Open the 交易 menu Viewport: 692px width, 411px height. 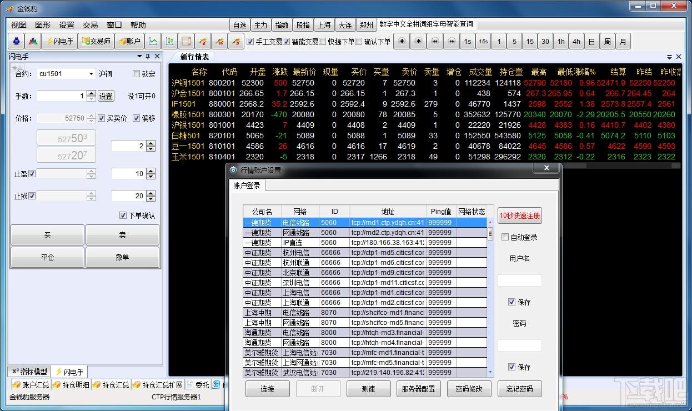tap(91, 25)
